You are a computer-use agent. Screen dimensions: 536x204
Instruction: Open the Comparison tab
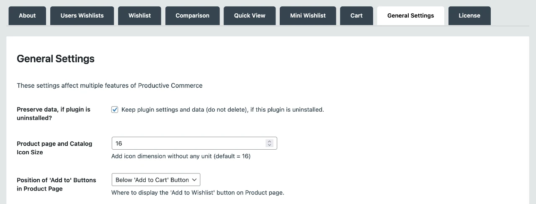pos(193,15)
